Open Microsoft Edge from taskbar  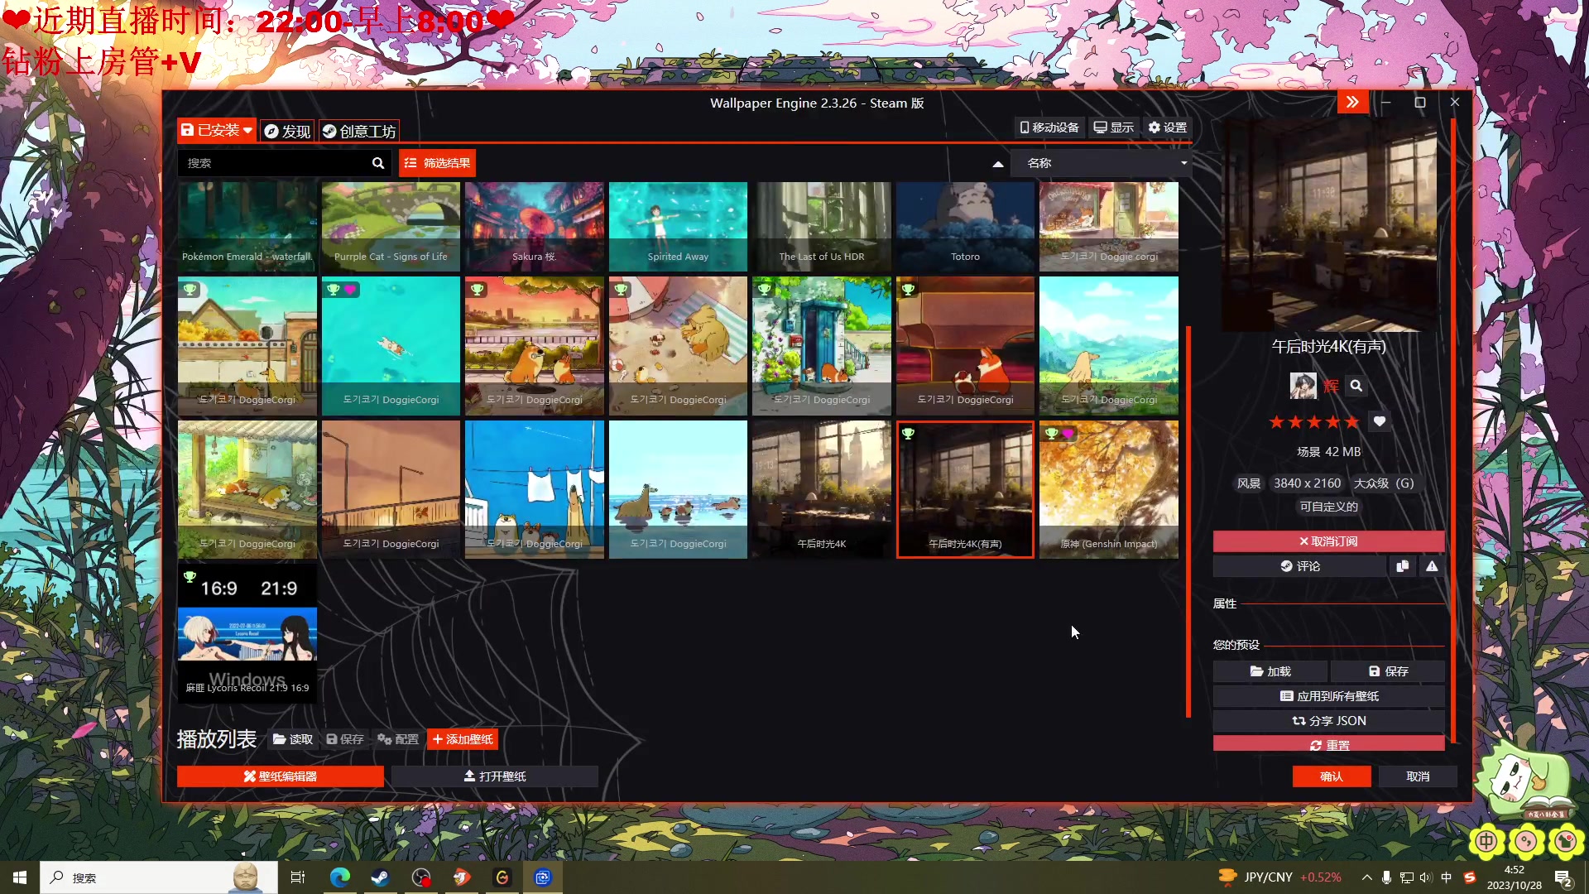(x=339, y=877)
